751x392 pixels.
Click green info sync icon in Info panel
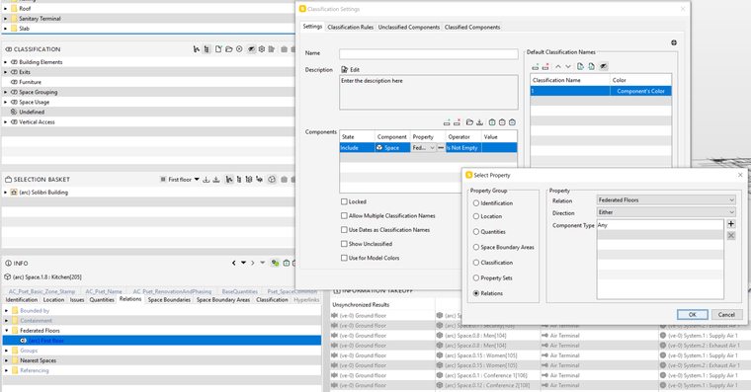[x=275, y=263]
